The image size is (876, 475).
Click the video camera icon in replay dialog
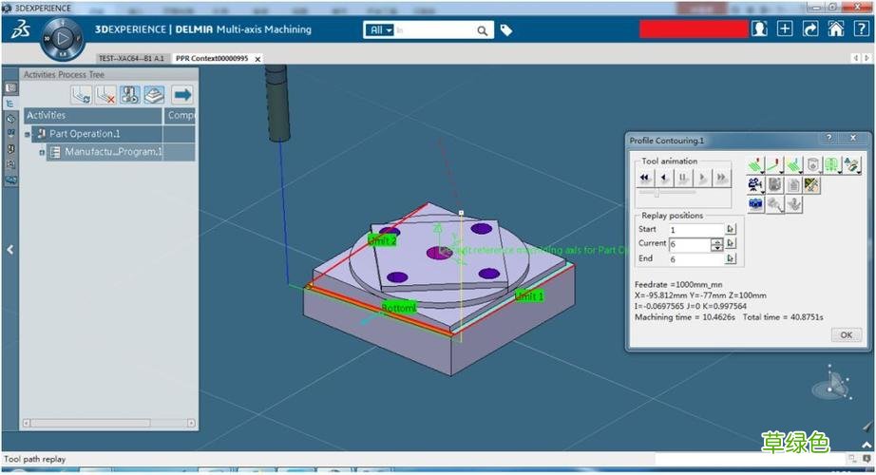coord(755,185)
